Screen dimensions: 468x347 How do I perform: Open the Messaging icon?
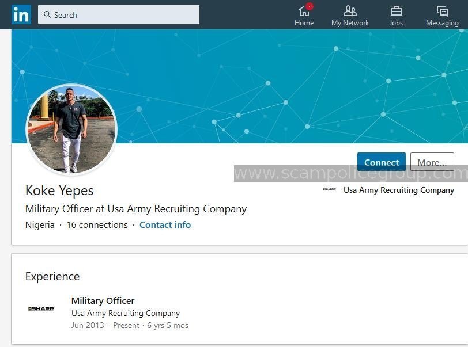441,10
